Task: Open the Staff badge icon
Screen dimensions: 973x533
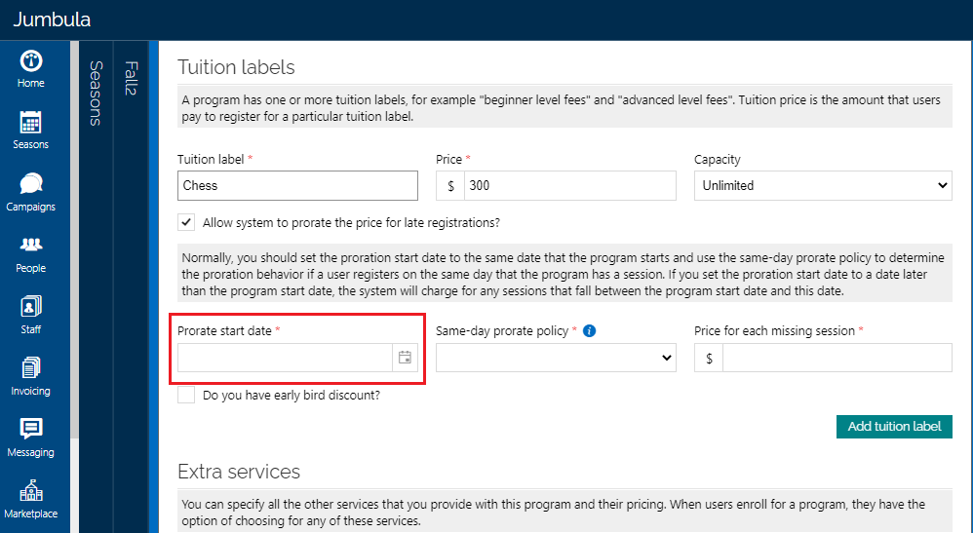Action: click(31, 307)
